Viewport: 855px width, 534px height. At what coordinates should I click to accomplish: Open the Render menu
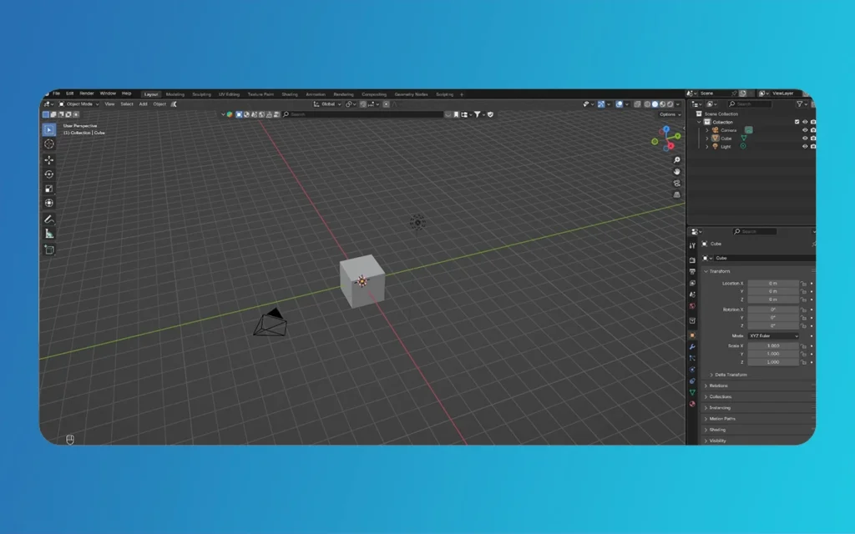tap(87, 93)
